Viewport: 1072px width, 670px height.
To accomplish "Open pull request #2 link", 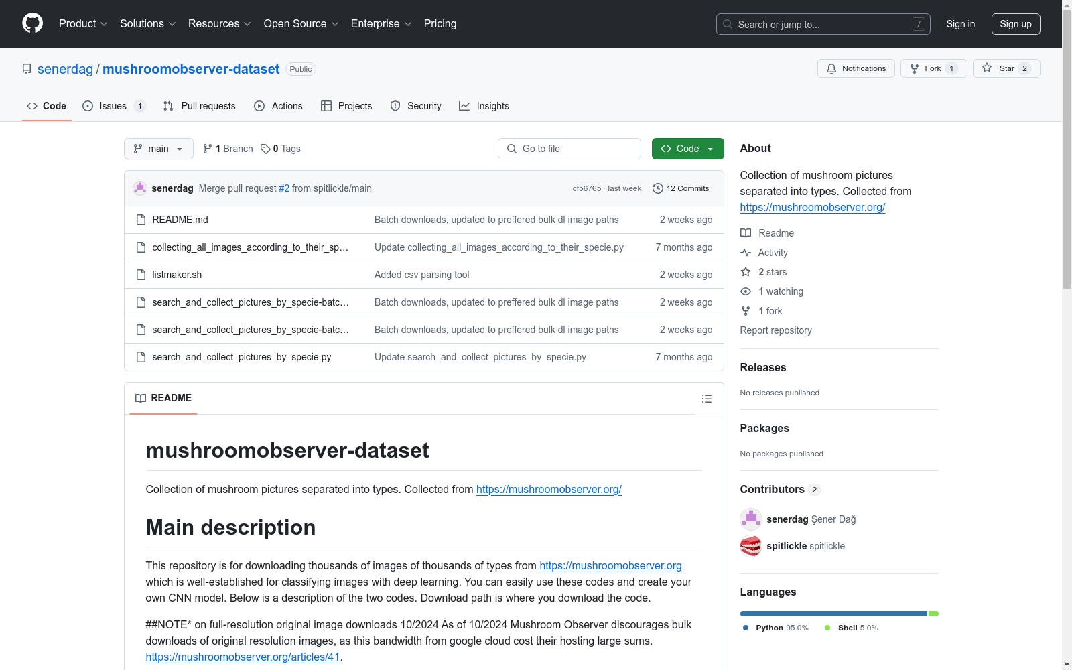I will 284,188.
